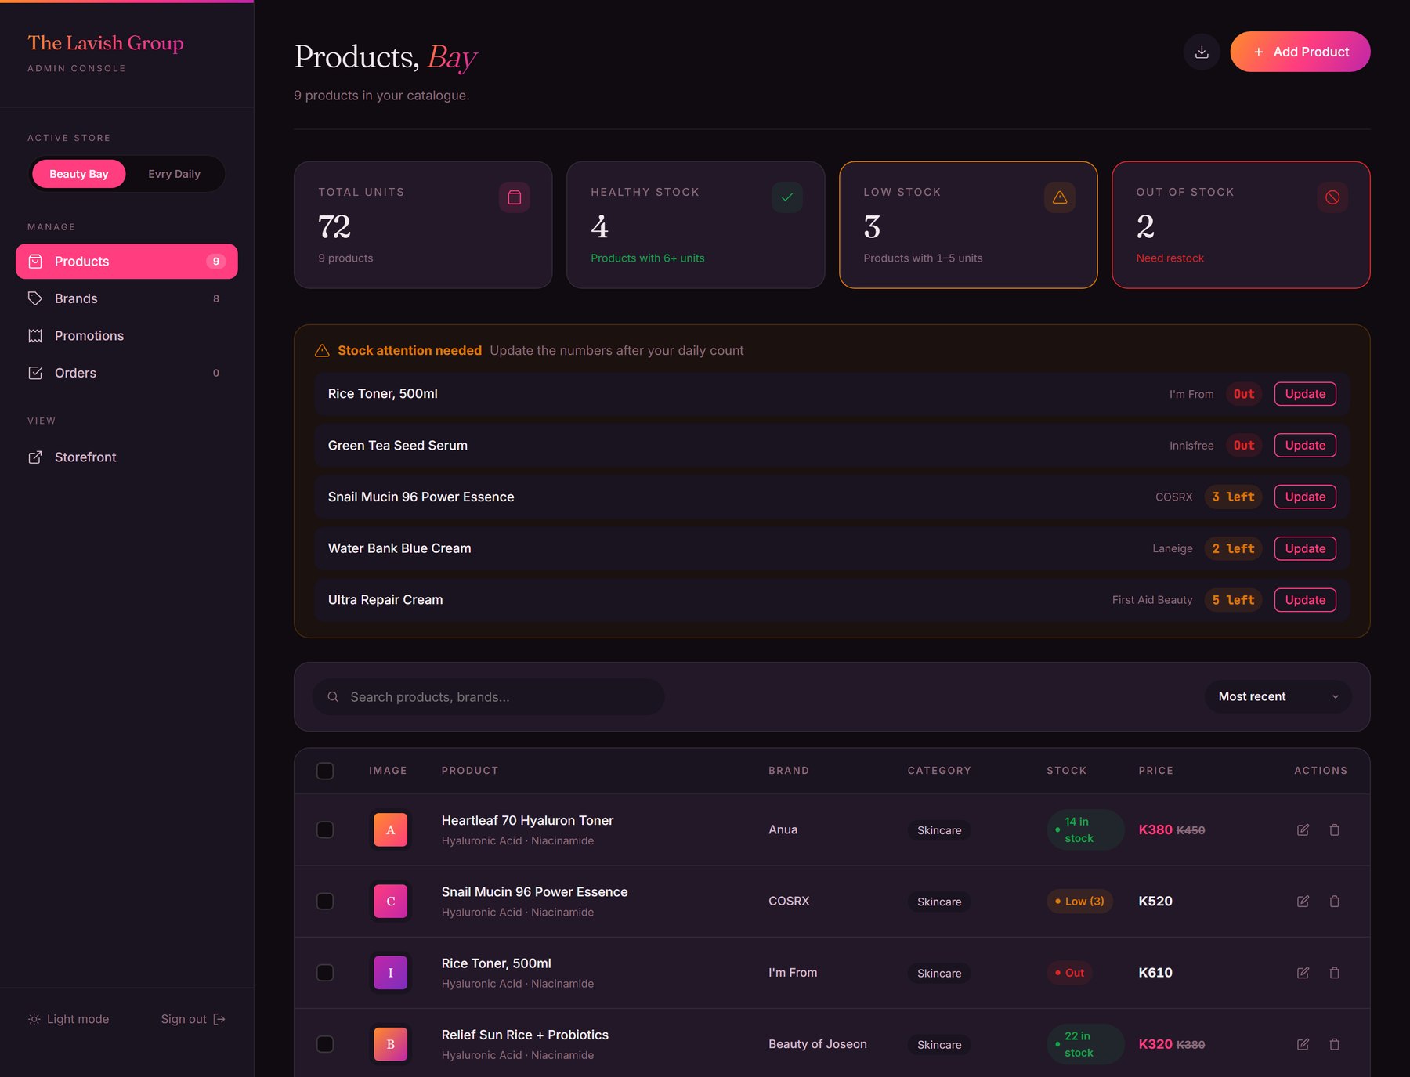1410x1077 pixels.
Task: Click the Out of Stock summary card
Action: click(1241, 225)
